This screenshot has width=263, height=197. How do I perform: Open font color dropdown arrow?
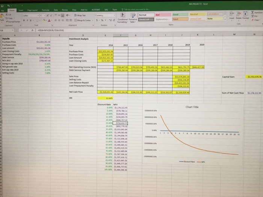pyautogui.click(x=51, y=20)
